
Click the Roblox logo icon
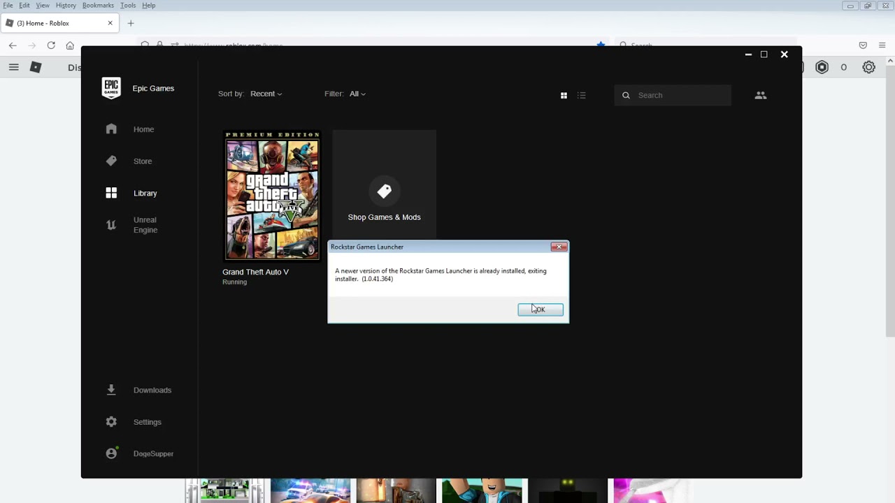click(x=36, y=67)
